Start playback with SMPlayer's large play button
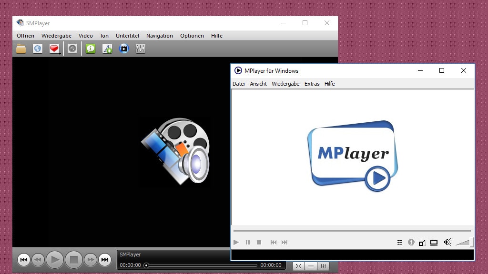This screenshot has height=274, width=488. click(55, 260)
